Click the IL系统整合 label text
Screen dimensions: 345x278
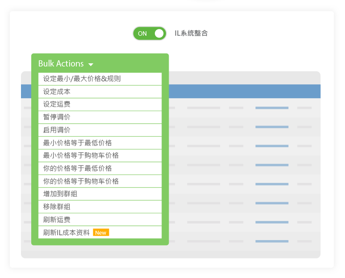(x=191, y=33)
